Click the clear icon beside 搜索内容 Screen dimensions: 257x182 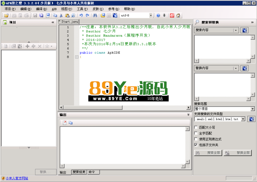[244, 30]
